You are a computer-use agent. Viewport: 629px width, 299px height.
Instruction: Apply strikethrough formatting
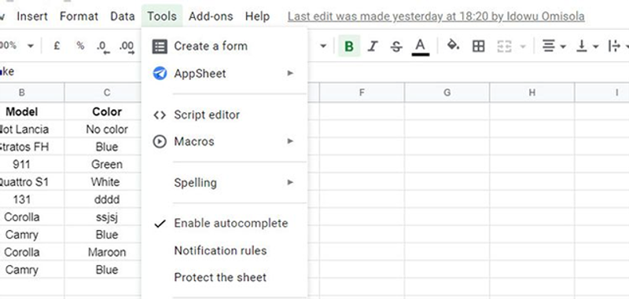pyautogui.click(x=396, y=46)
